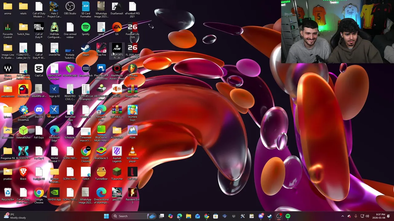Select the TLauncher desktop icon

[117, 174]
